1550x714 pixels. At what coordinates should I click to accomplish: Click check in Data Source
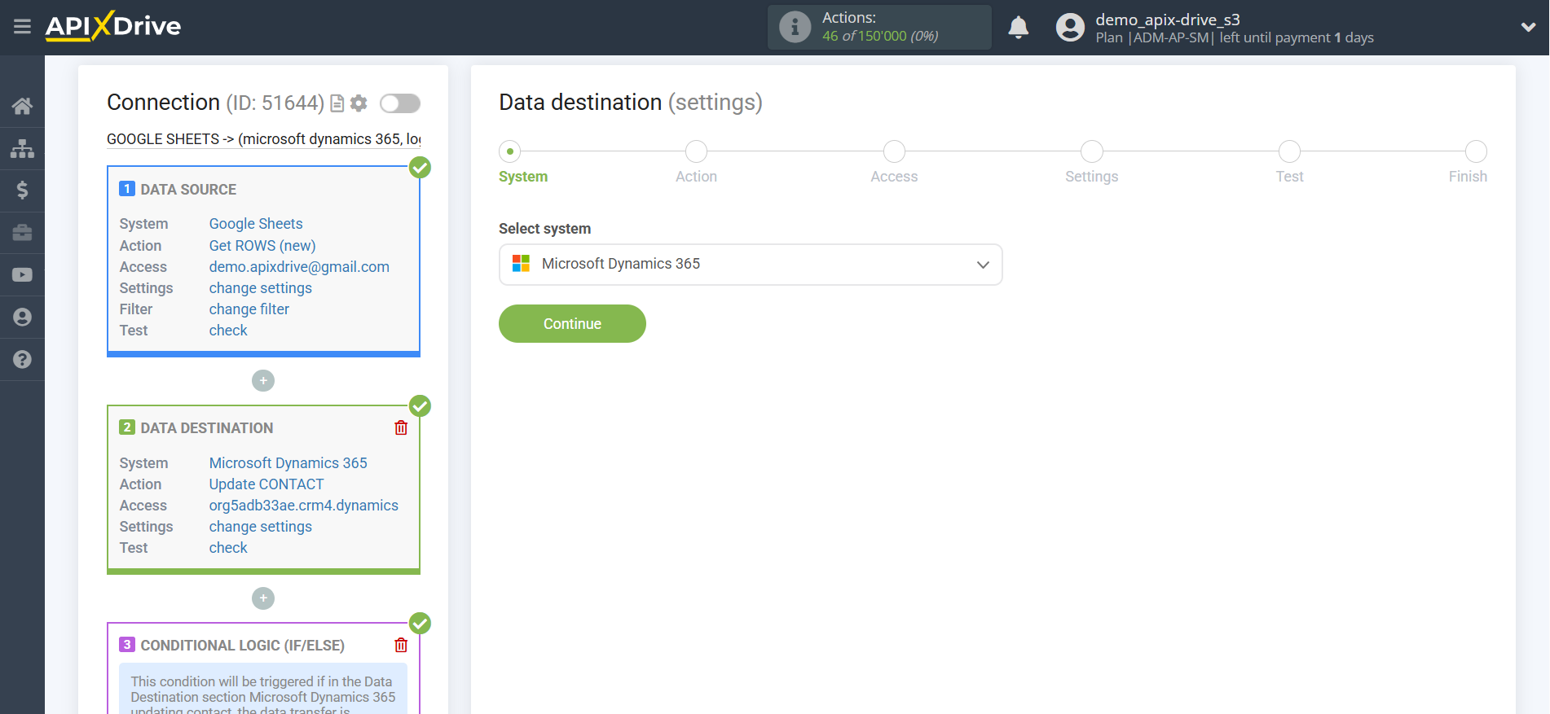(228, 331)
